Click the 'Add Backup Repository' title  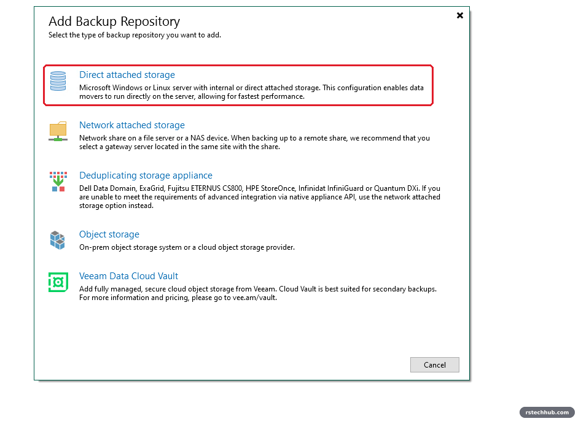point(114,21)
